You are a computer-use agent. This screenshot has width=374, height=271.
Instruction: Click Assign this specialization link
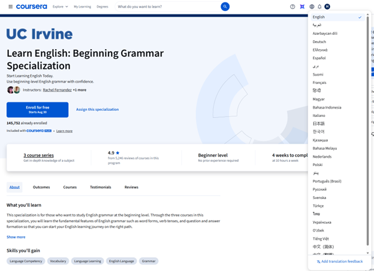coord(97,110)
